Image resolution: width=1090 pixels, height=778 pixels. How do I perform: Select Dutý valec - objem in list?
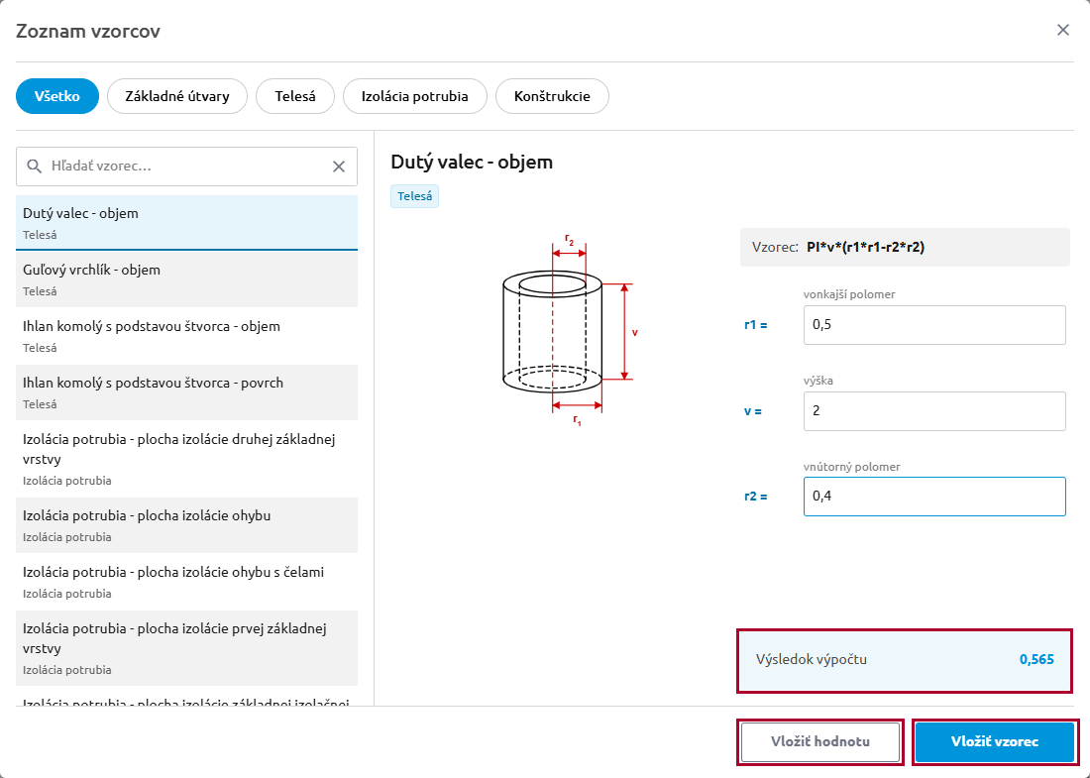pyautogui.click(x=186, y=222)
